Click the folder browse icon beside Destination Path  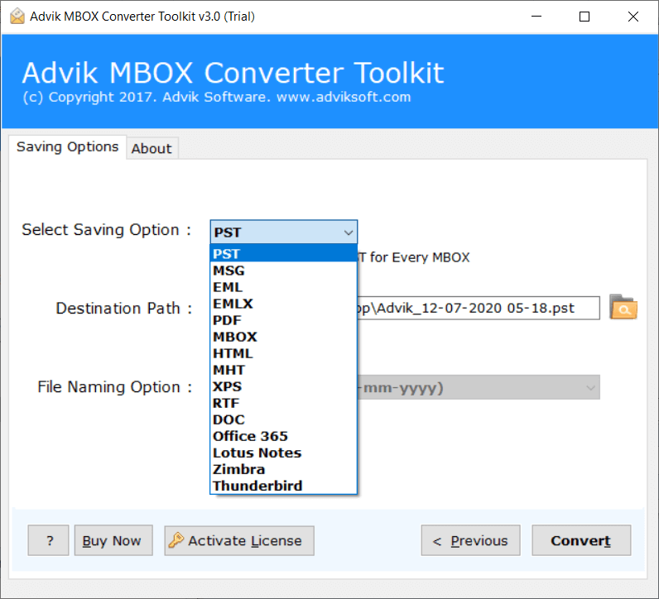click(x=623, y=308)
